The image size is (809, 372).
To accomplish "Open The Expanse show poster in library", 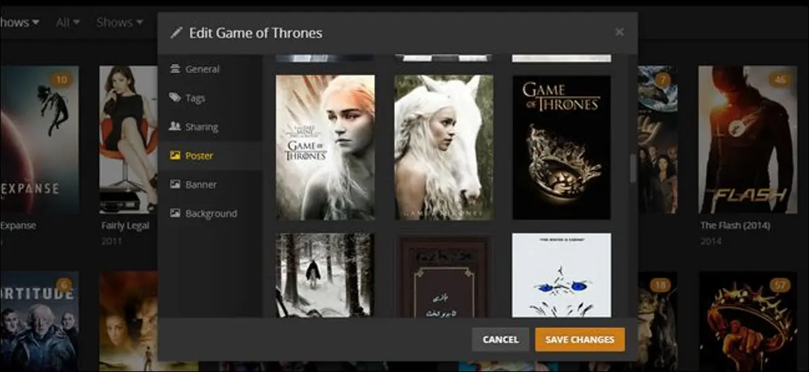I will click(x=39, y=139).
